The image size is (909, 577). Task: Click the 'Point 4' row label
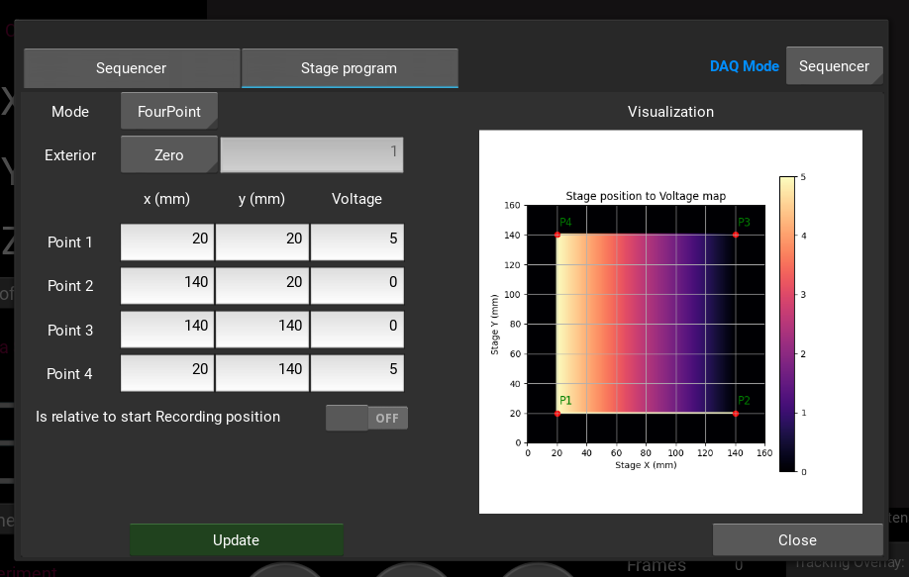69,374
